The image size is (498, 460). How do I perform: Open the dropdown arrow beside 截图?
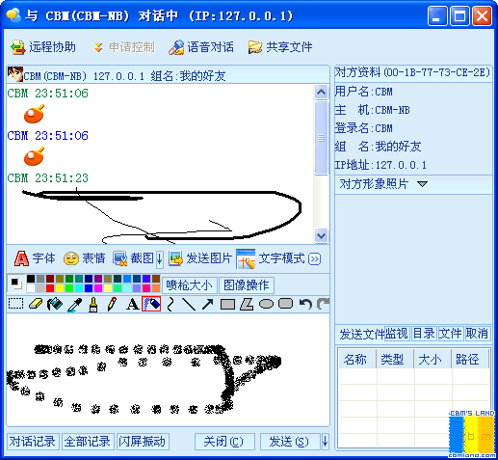[x=159, y=258]
